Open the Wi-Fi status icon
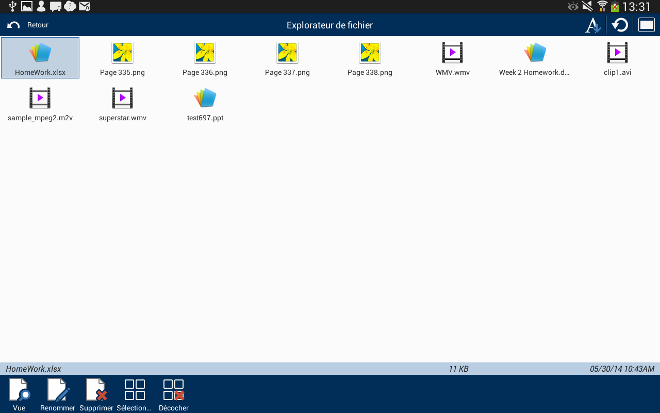660x413 pixels. coord(602,7)
